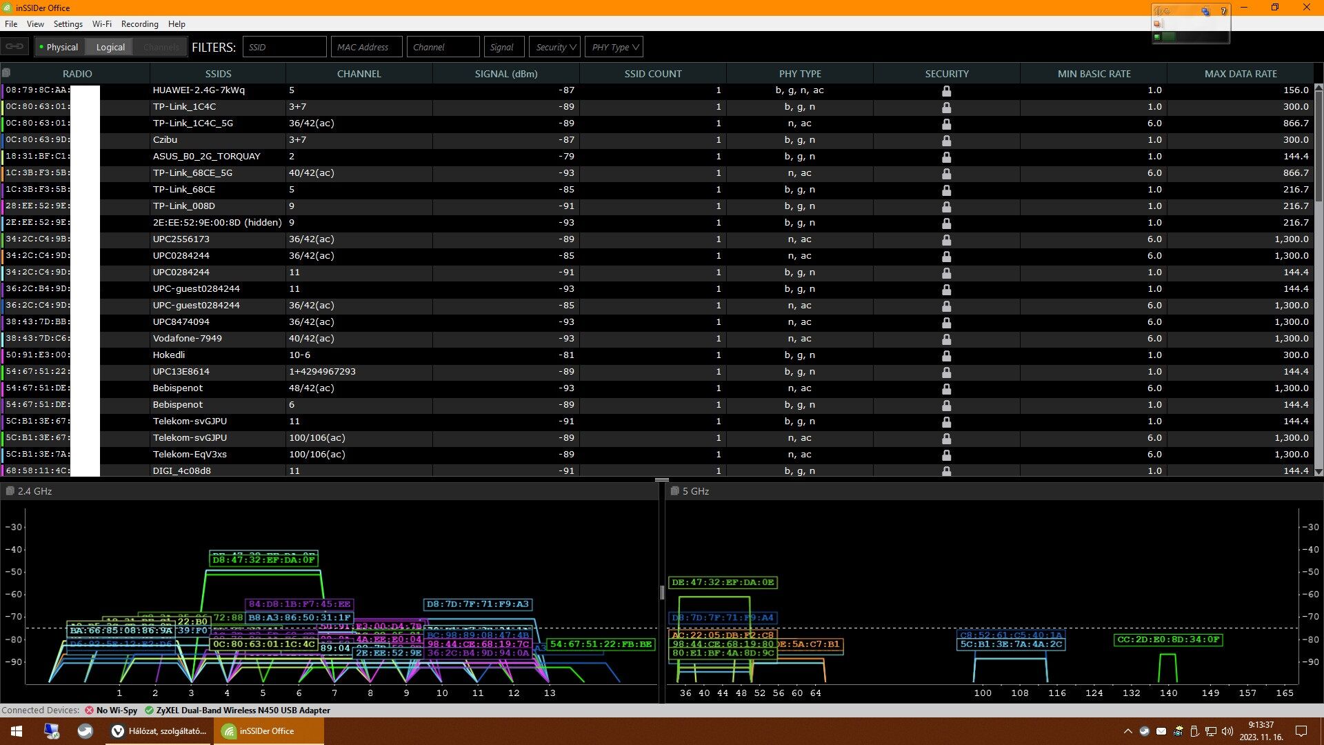Viewport: 1324px width, 745px height.
Task: Open the mail tray icon
Action: 1161,731
